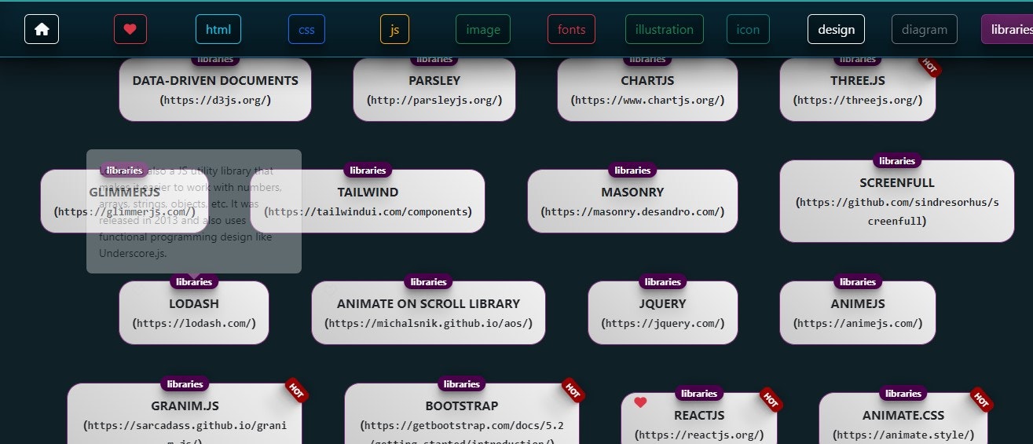Click the libraries tag above jQuery
The image size is (1033, 444).
[x=663, y=281]
